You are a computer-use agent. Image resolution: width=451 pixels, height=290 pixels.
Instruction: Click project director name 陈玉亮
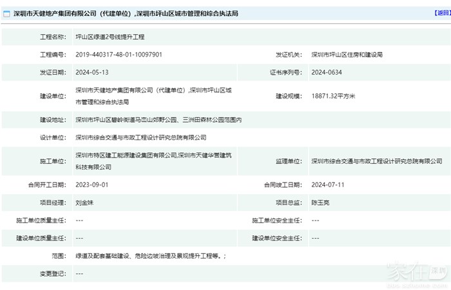pos(320,202)
